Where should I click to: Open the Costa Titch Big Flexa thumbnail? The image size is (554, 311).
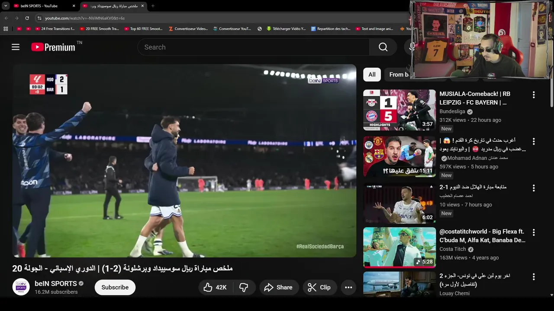[399, 248]
